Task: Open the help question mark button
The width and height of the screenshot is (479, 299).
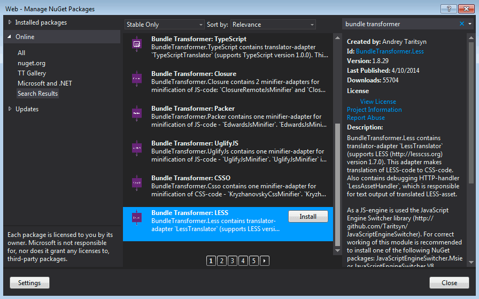Action: click(x=449, y=9)
